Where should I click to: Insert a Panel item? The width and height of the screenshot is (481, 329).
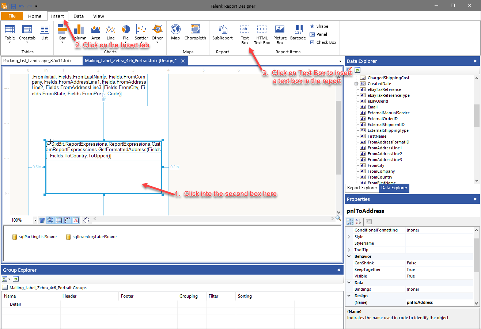tap(318, 34)
